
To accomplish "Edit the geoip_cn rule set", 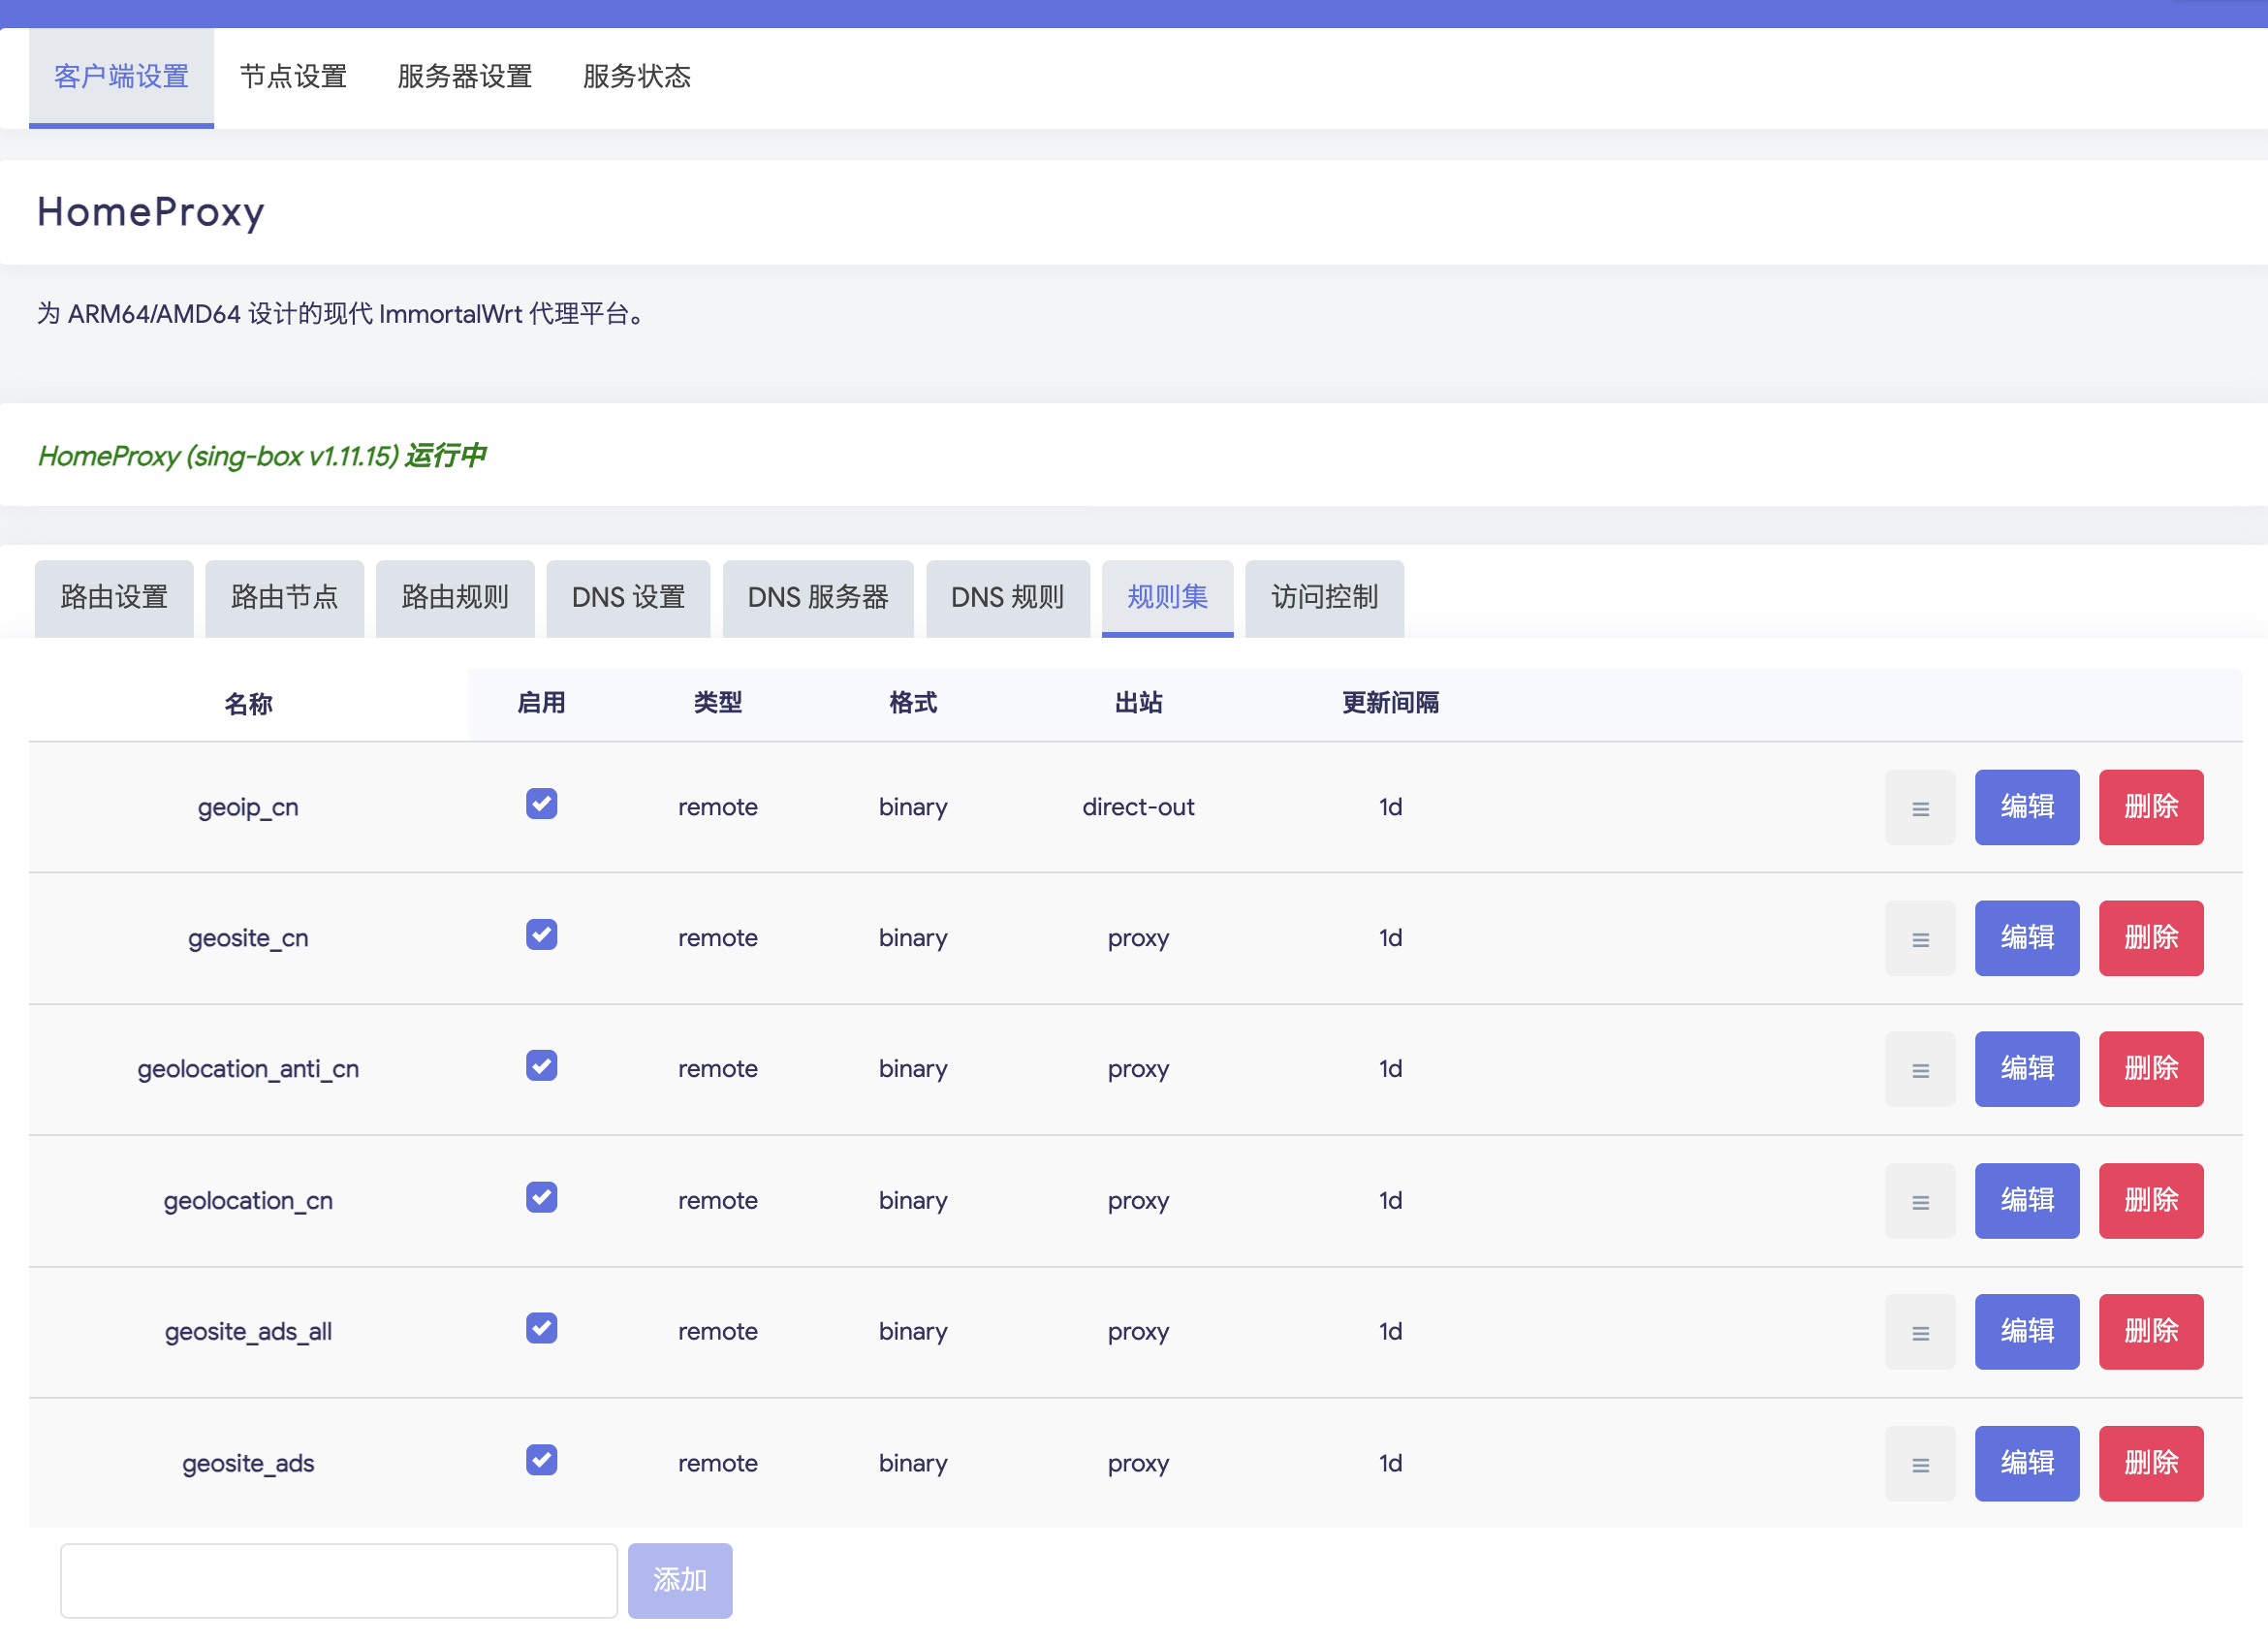I will 2026,808.
